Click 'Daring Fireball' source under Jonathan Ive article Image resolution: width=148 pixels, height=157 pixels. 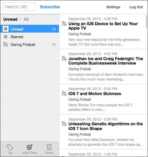(x=80, y=69)
